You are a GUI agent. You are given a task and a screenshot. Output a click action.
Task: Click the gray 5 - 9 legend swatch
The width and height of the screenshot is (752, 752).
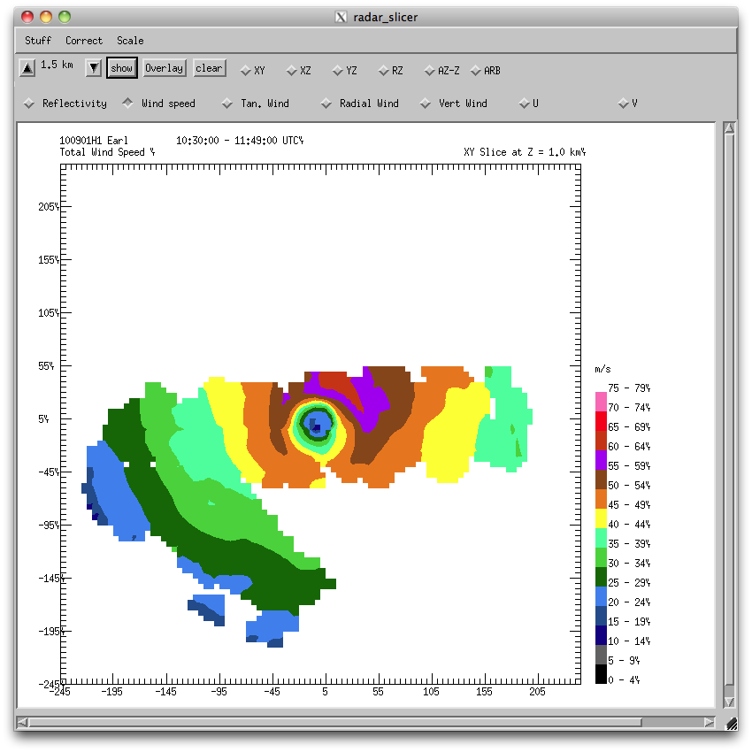(x=601, y=655)
